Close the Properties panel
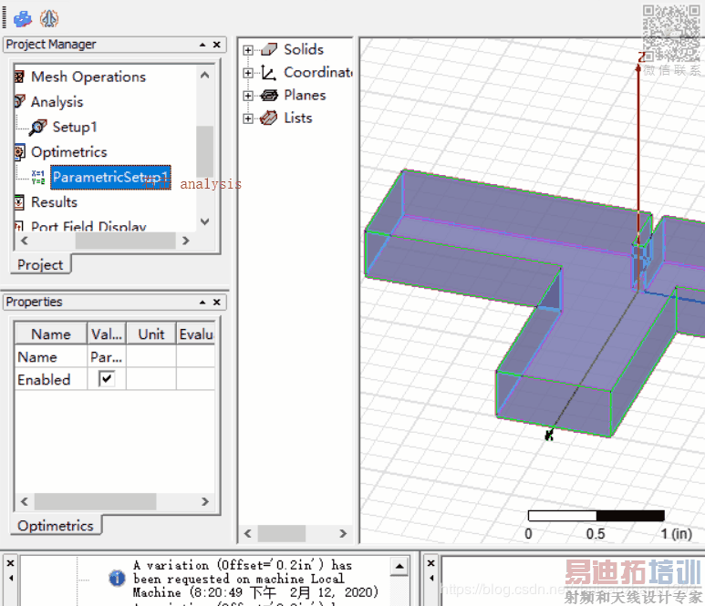 [217, 302]
